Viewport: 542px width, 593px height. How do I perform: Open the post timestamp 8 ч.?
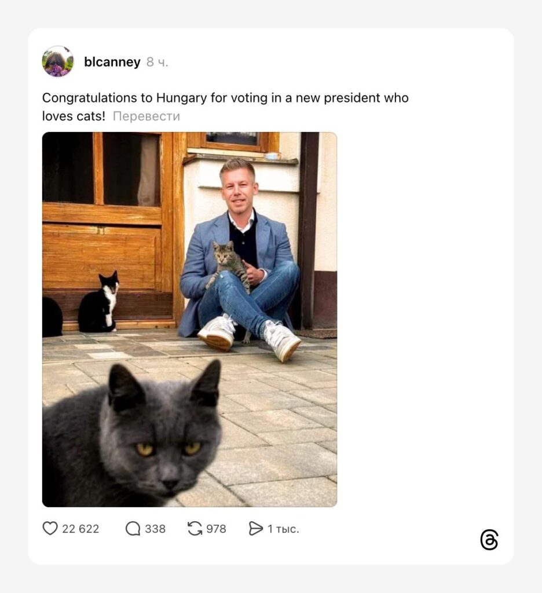point(157,62)
